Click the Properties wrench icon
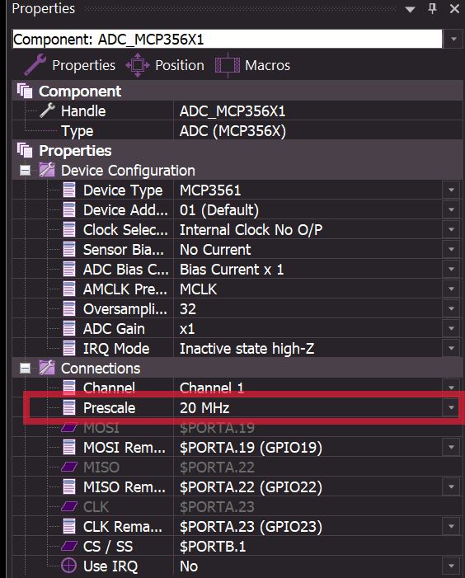The width and height of the screenshot is (465, 578). pyautogui.click(x=35, y=65)
